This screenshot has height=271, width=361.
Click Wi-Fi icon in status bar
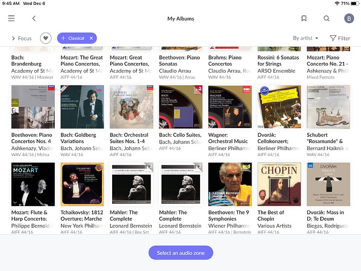point(337,3)
